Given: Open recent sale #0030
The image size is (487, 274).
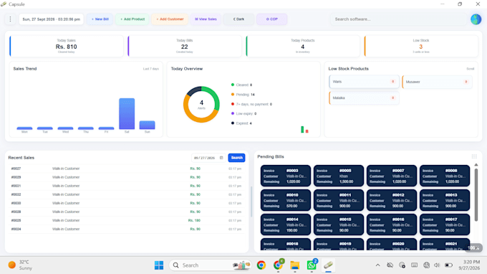Looking at the screenshot, I should tap(127, 203).
